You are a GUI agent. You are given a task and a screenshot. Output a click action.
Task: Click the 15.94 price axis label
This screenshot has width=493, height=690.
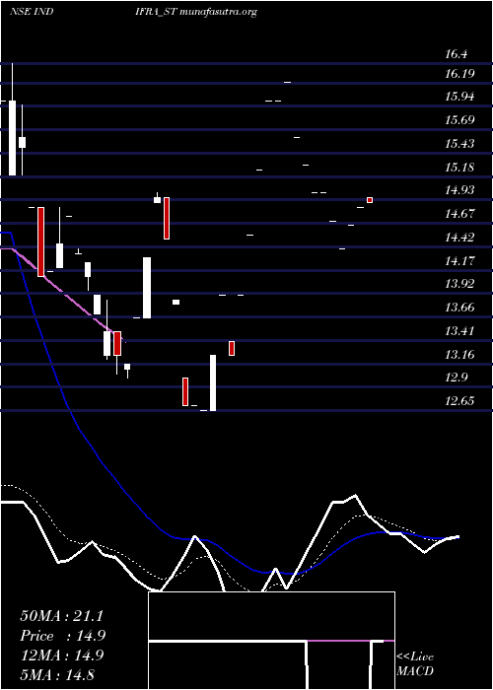point(459,97)
